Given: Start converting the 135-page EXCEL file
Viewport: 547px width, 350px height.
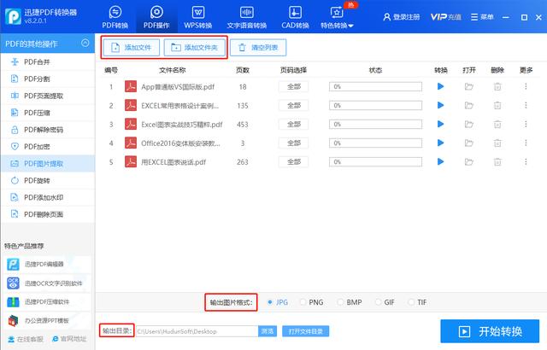Looking at the screenshot, I should [441, 105].
